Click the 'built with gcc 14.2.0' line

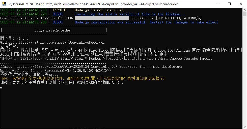[56, 71]
